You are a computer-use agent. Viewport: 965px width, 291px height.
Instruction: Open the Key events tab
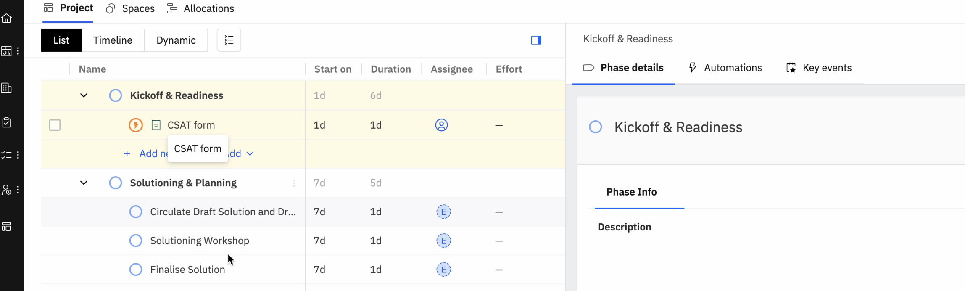click(x=819, y=68)
